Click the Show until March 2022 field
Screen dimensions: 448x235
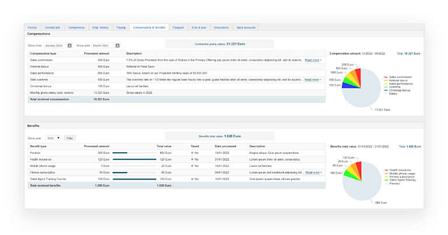(x=103, y=45)
